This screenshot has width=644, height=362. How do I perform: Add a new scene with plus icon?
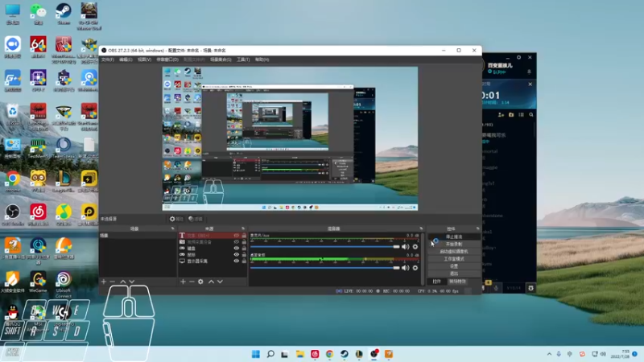click(x=103, y=282)
